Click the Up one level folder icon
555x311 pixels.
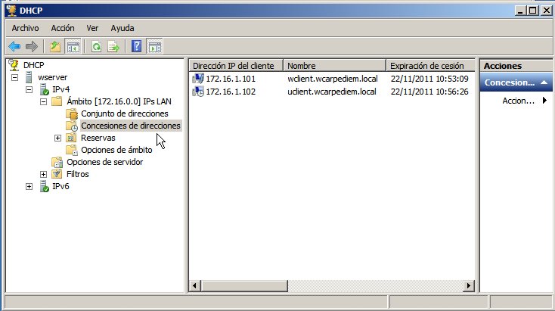tap(55, 46)
